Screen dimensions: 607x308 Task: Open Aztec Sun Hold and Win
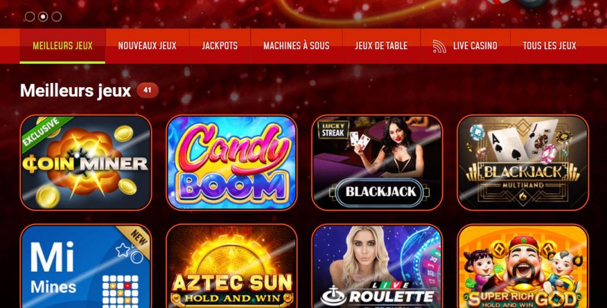point(232,266)
